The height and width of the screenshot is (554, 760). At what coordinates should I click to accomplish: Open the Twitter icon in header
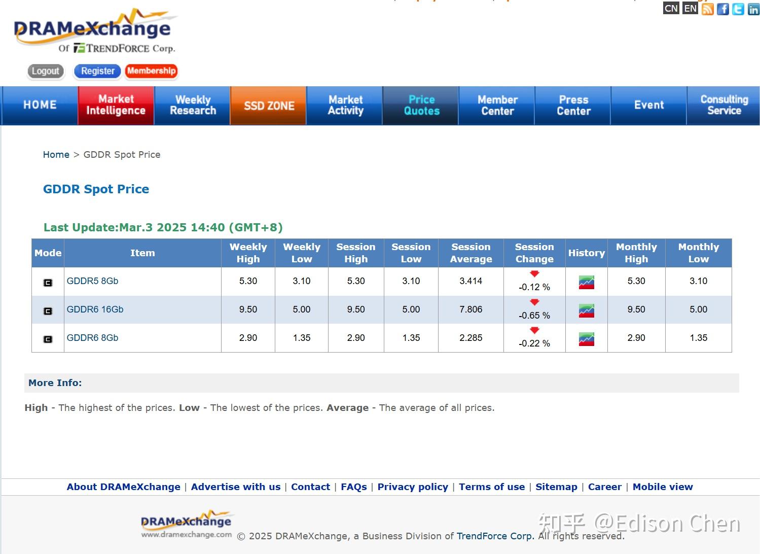click(738, 9)
